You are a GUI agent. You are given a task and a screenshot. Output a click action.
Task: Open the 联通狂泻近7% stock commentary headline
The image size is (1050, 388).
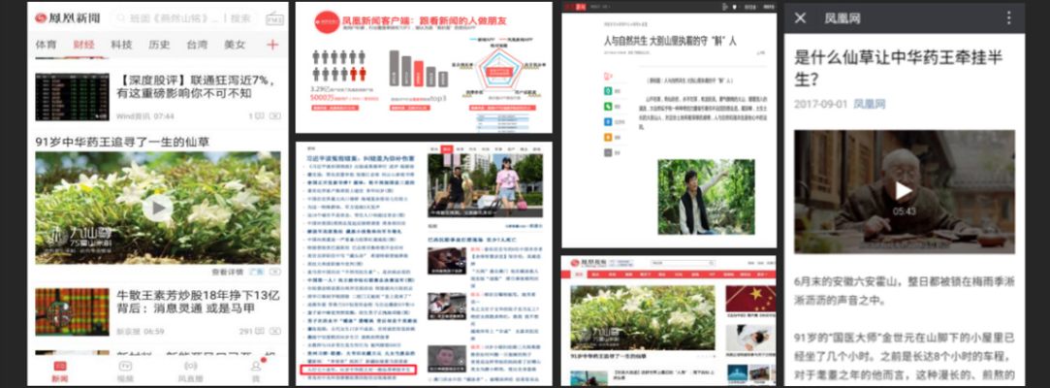pyautogui.click(x=184, y=85)
